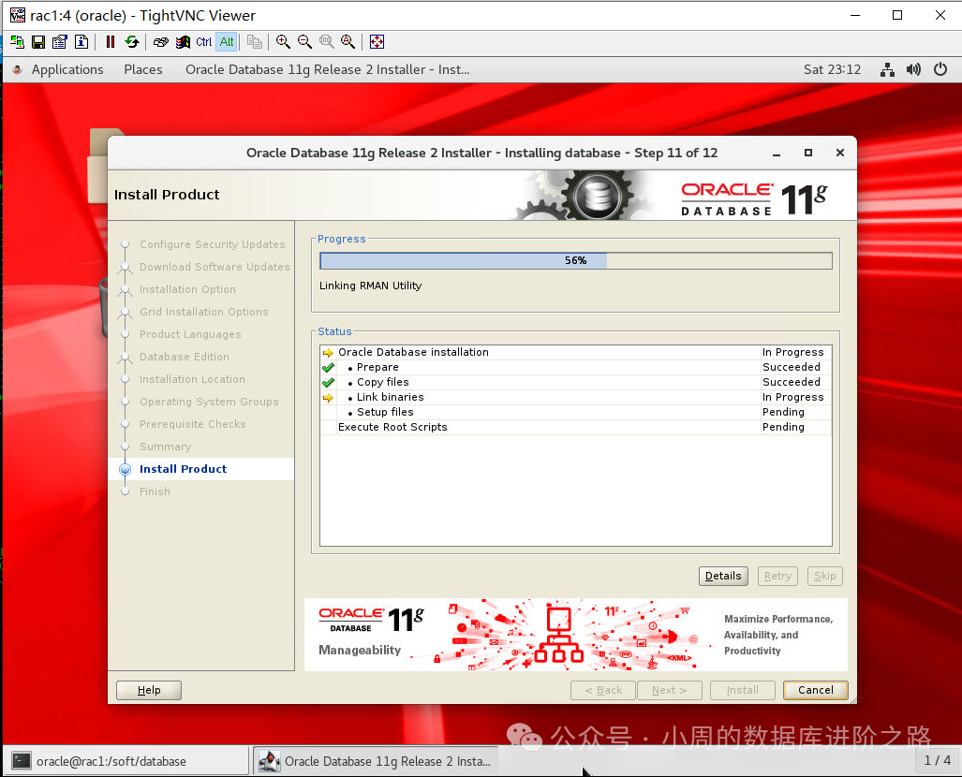Select the Prepare status row
Viewport: 962px width, 777px height.
point(575,367)
